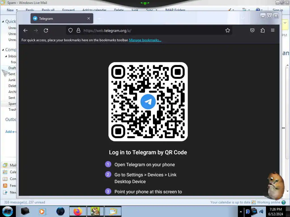
Task: Open the Outbox in Live Mail
Action: (x=11, y=120)
